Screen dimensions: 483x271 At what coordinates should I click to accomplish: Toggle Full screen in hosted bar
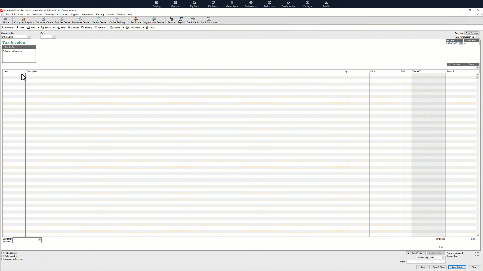pyautogui.click(x=270, y=4)
